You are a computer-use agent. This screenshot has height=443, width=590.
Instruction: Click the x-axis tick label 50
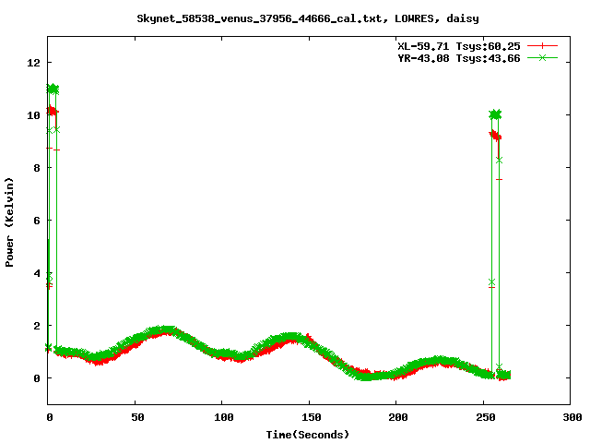[x=137, y=417]
